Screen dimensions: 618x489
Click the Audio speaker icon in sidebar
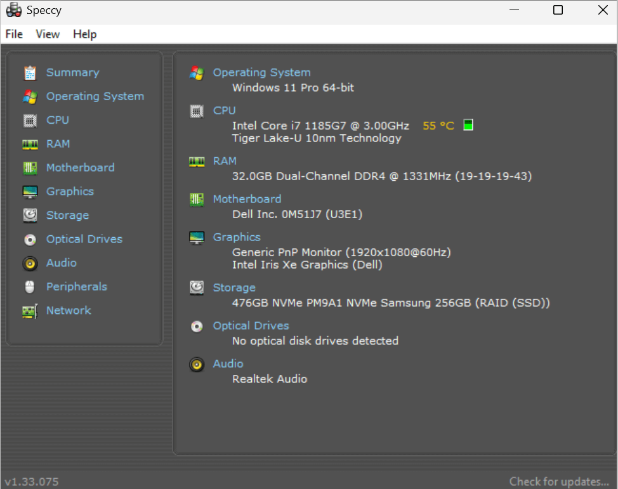30,263
